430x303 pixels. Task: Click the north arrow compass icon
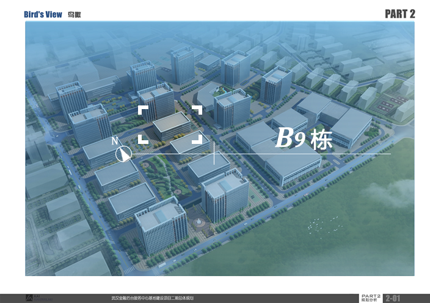[124, 154]
